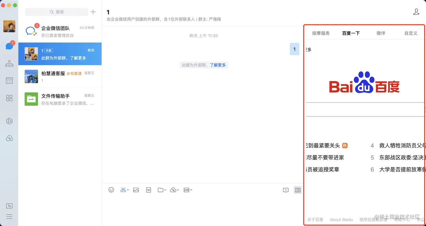Viewport: 426px width, 226px height.
Task: Open the news item ending 到最紧要关头
Action: [x=323, y=146]
